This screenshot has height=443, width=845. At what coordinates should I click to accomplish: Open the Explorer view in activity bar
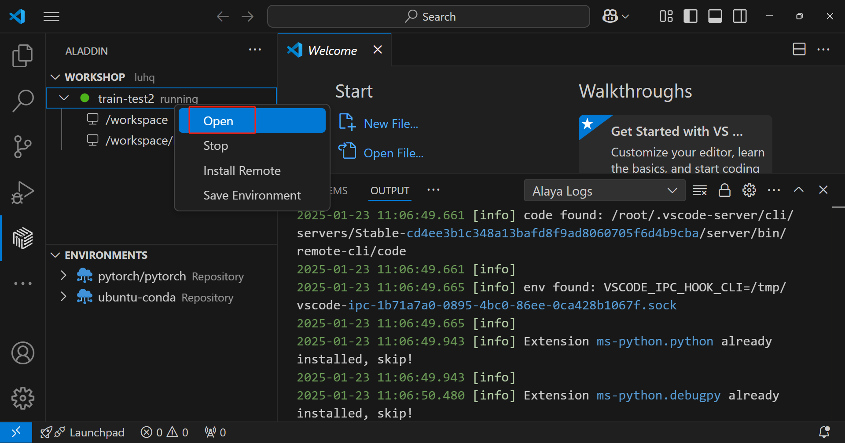(22, 56)
